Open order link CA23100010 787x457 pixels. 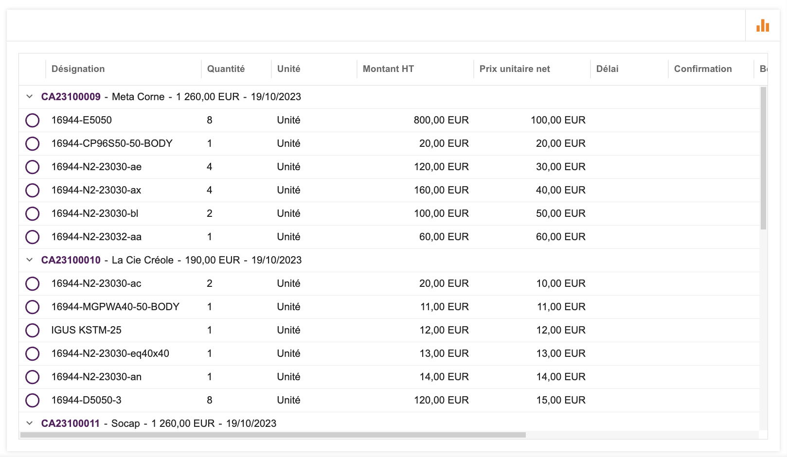71,260
